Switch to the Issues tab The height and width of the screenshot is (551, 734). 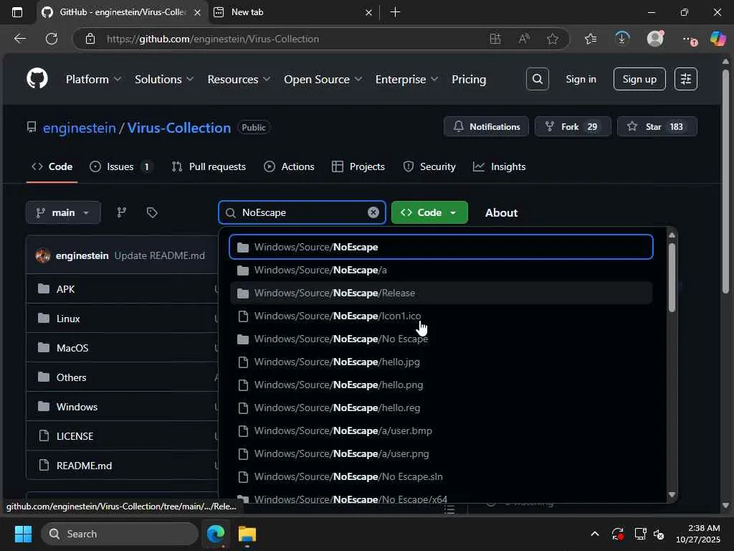(121, 166)
